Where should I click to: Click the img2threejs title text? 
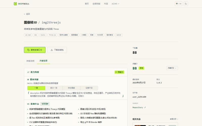pos(51,22)
